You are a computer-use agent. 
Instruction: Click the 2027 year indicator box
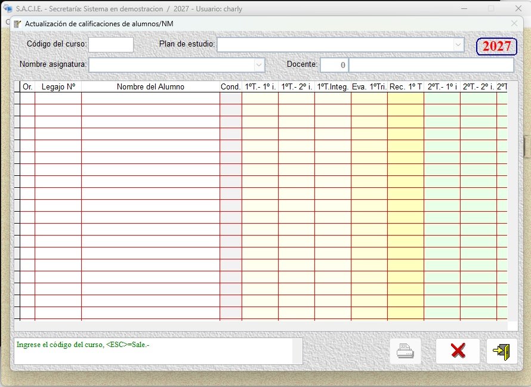pos(496,47)
